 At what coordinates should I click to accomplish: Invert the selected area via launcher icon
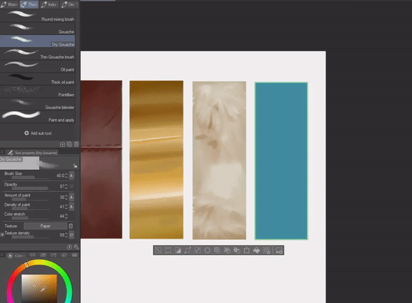(178, 250)
